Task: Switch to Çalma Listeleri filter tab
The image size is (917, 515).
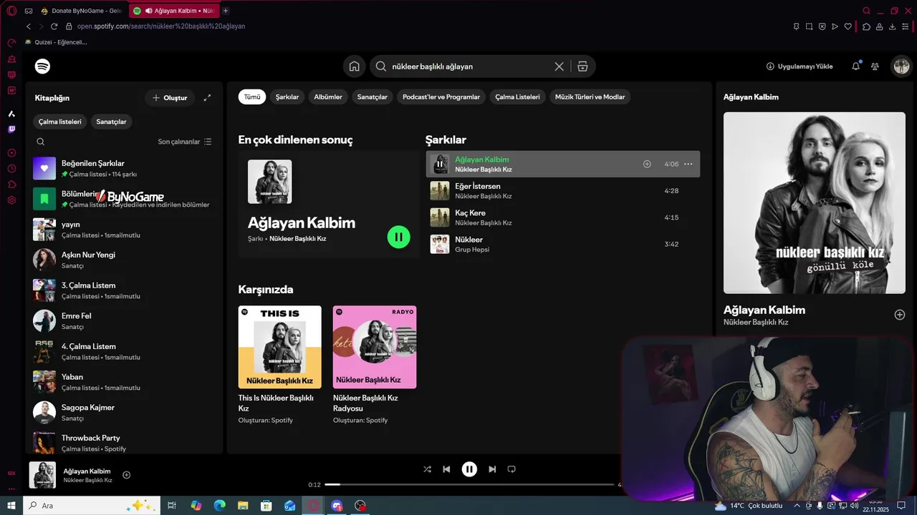Action: pos(517,97)
